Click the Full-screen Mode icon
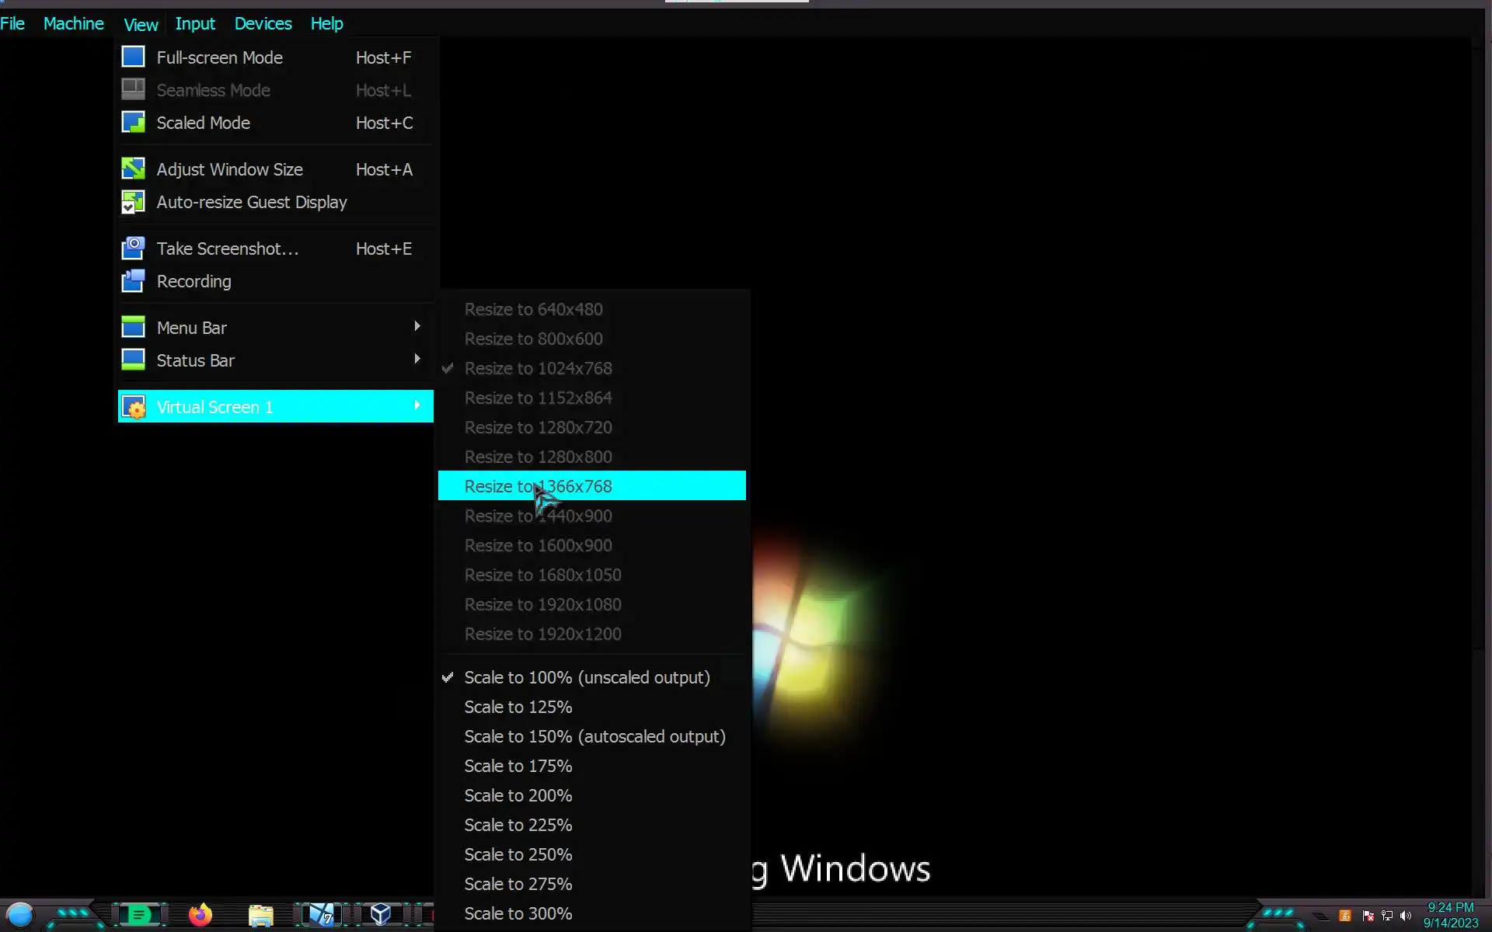Screen dimensions: 1492x932 pyautogui.click(x=133, y=57)
